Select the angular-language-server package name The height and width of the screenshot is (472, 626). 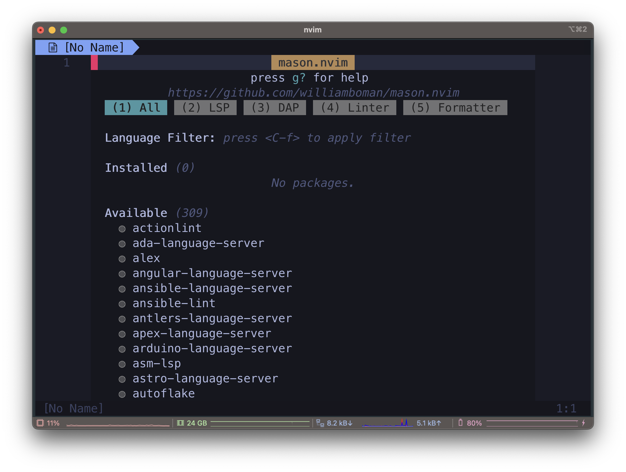212,273
